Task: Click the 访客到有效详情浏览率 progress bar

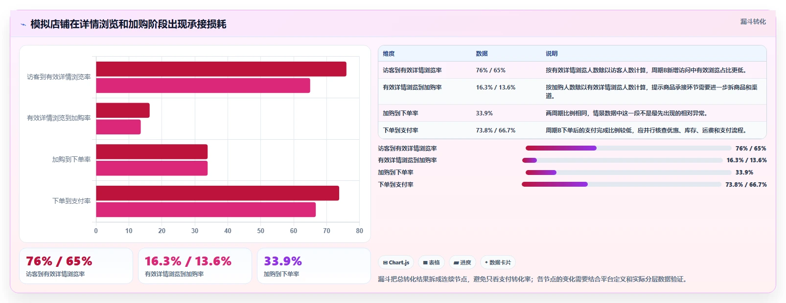Action: coord(628,148)
